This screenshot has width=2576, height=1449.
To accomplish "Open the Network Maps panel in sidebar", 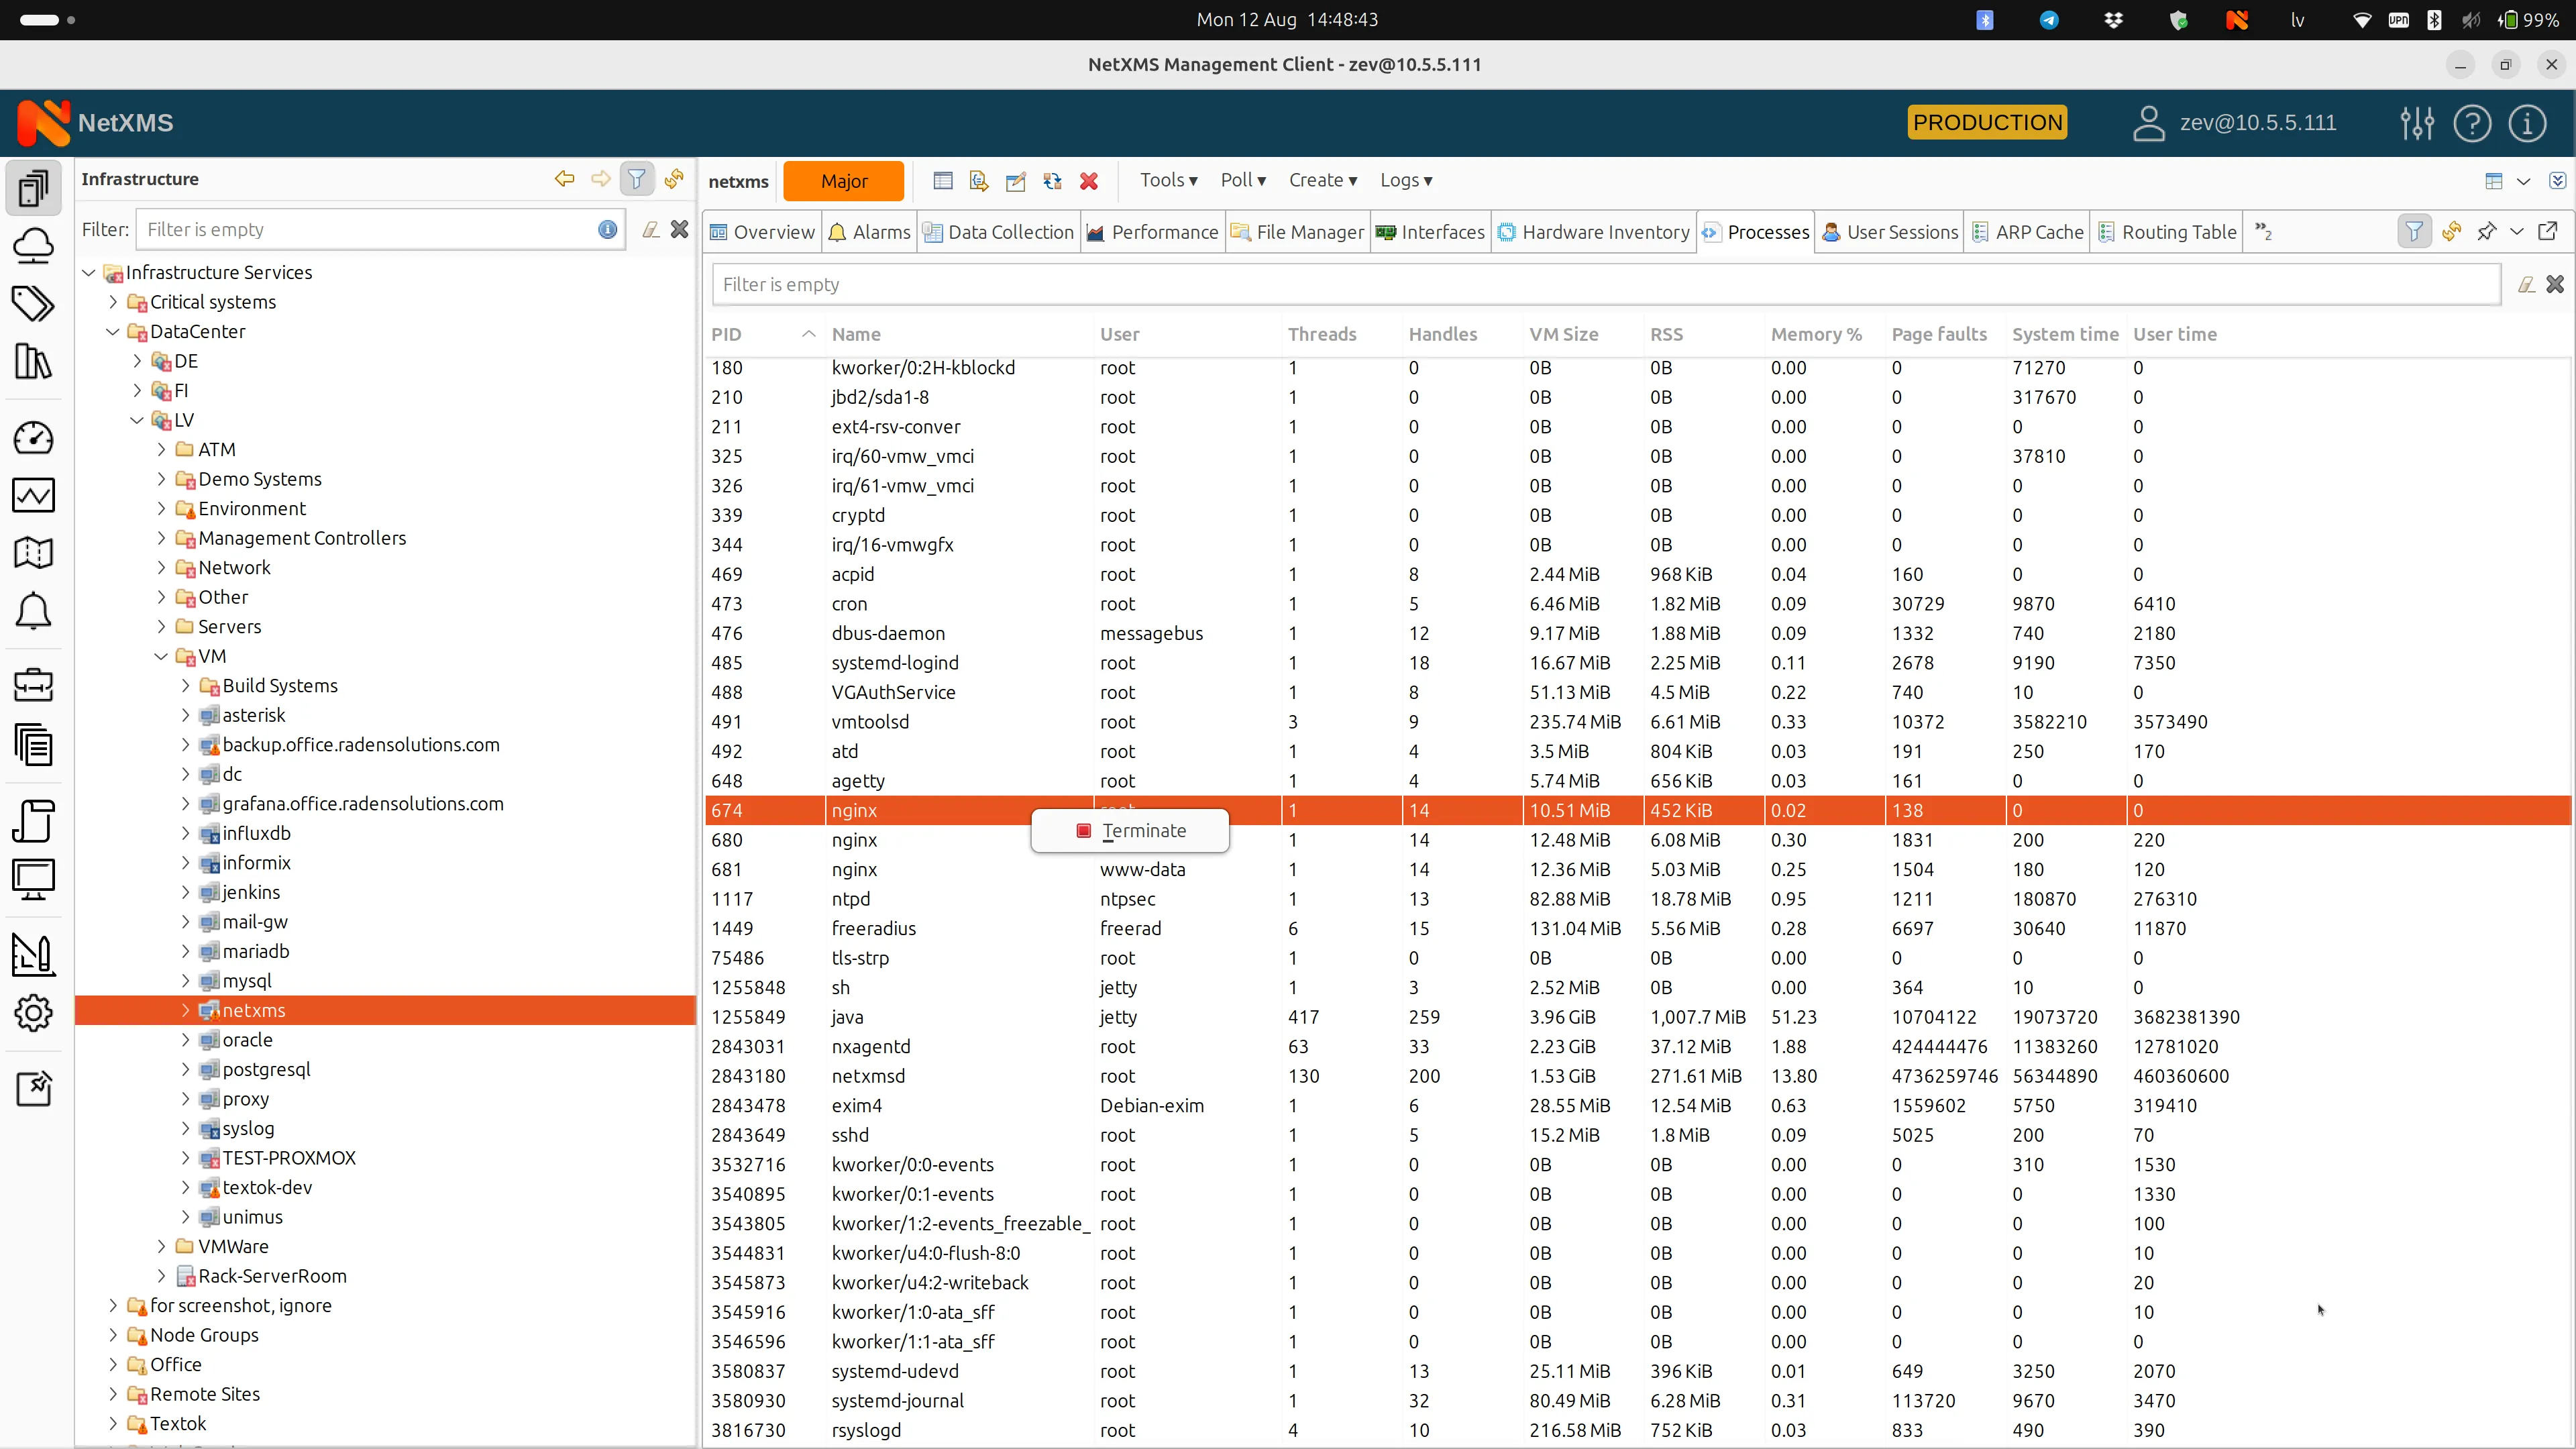I will click(34, 553).
